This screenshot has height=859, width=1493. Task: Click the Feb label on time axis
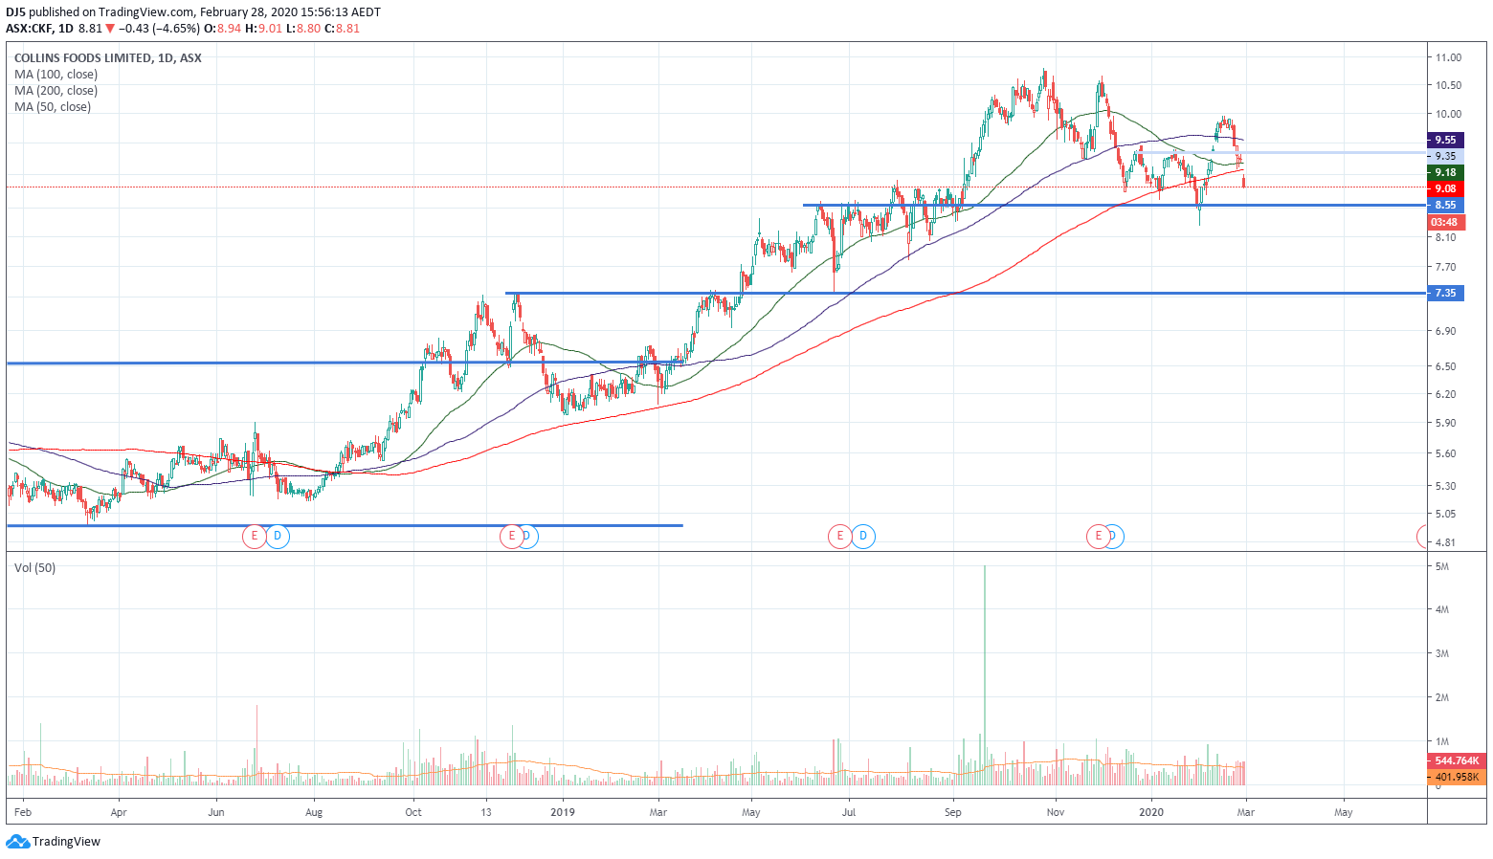23,812
